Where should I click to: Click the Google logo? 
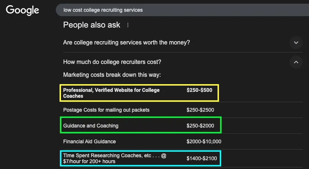click(22, 10)
